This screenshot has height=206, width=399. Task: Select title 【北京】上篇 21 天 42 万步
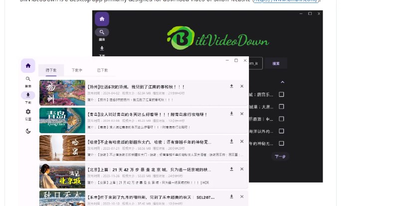coord(149,170)
